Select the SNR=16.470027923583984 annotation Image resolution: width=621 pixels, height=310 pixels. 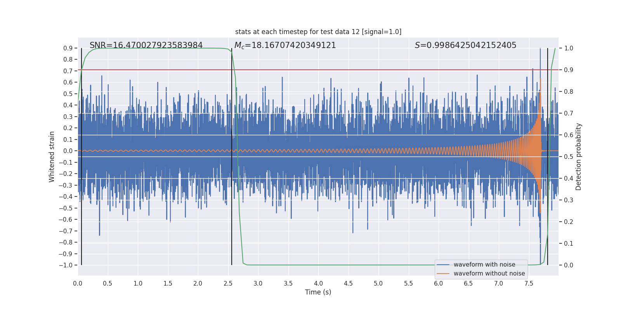click(146, 45)
